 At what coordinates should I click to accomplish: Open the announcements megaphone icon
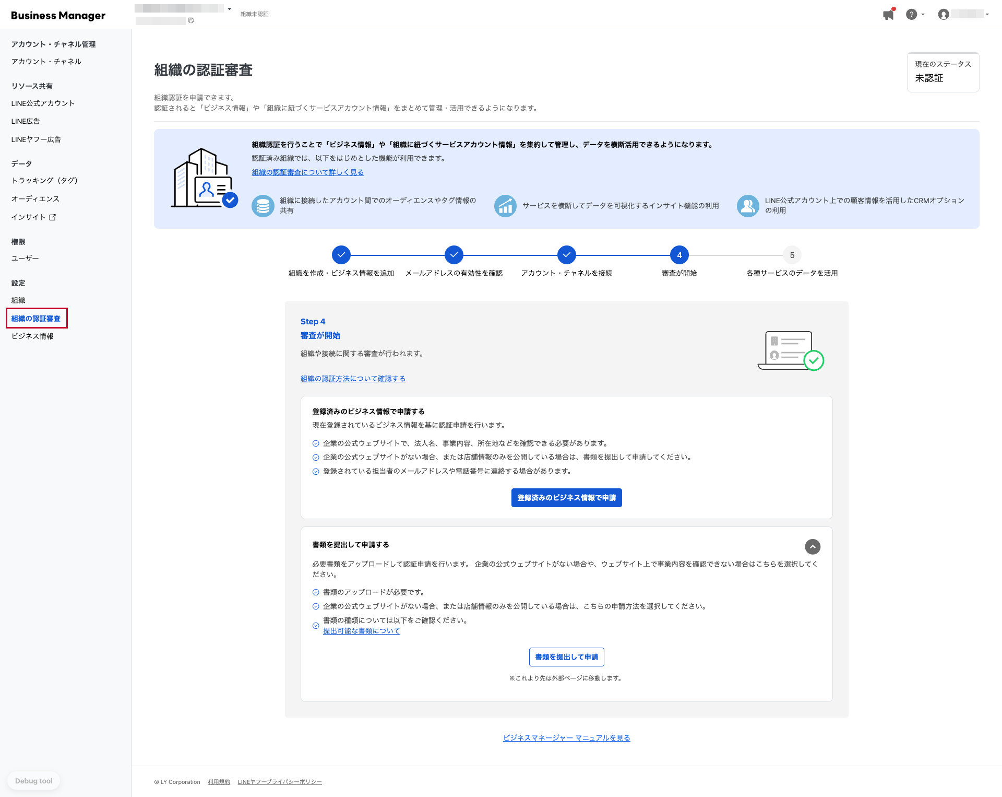click(888, 14)
